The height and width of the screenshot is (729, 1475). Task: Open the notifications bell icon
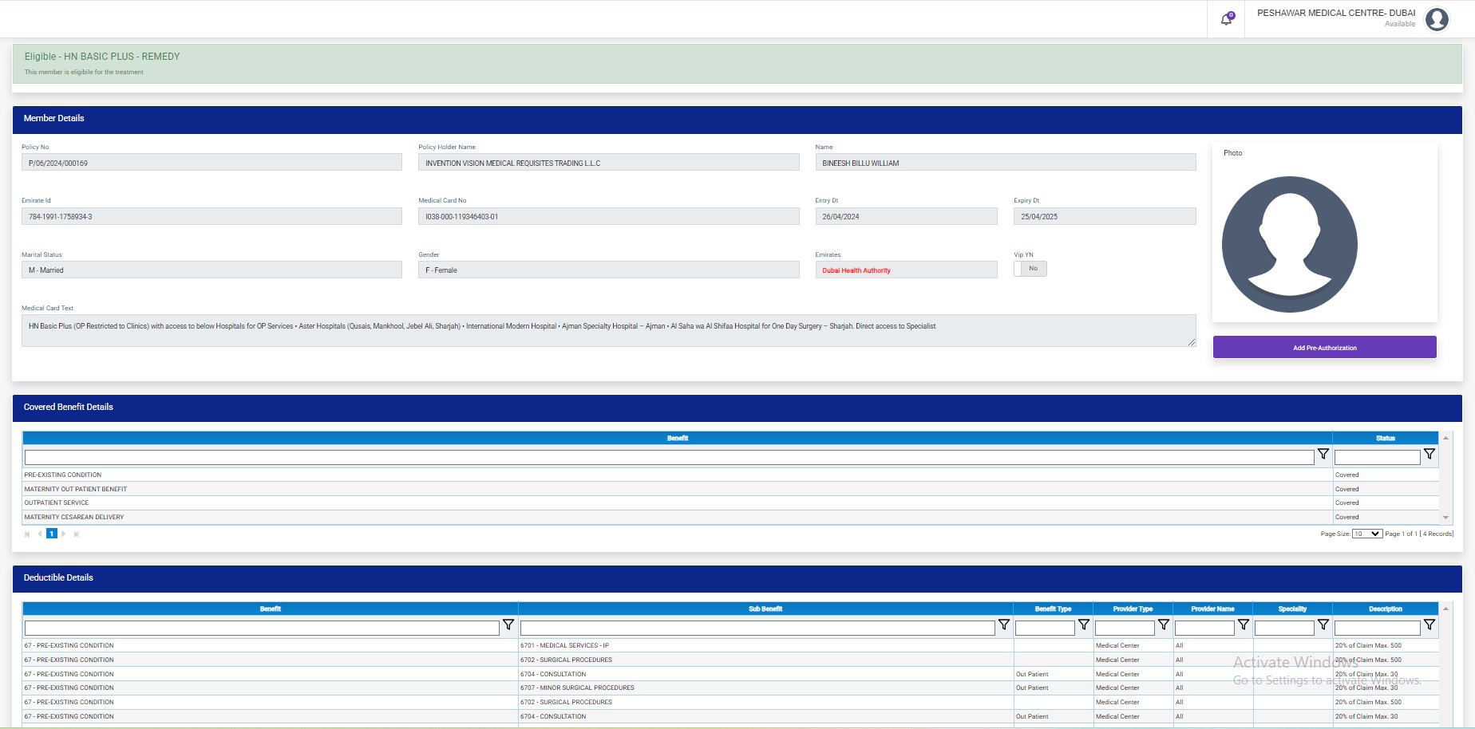click(x=1226, y=19)
